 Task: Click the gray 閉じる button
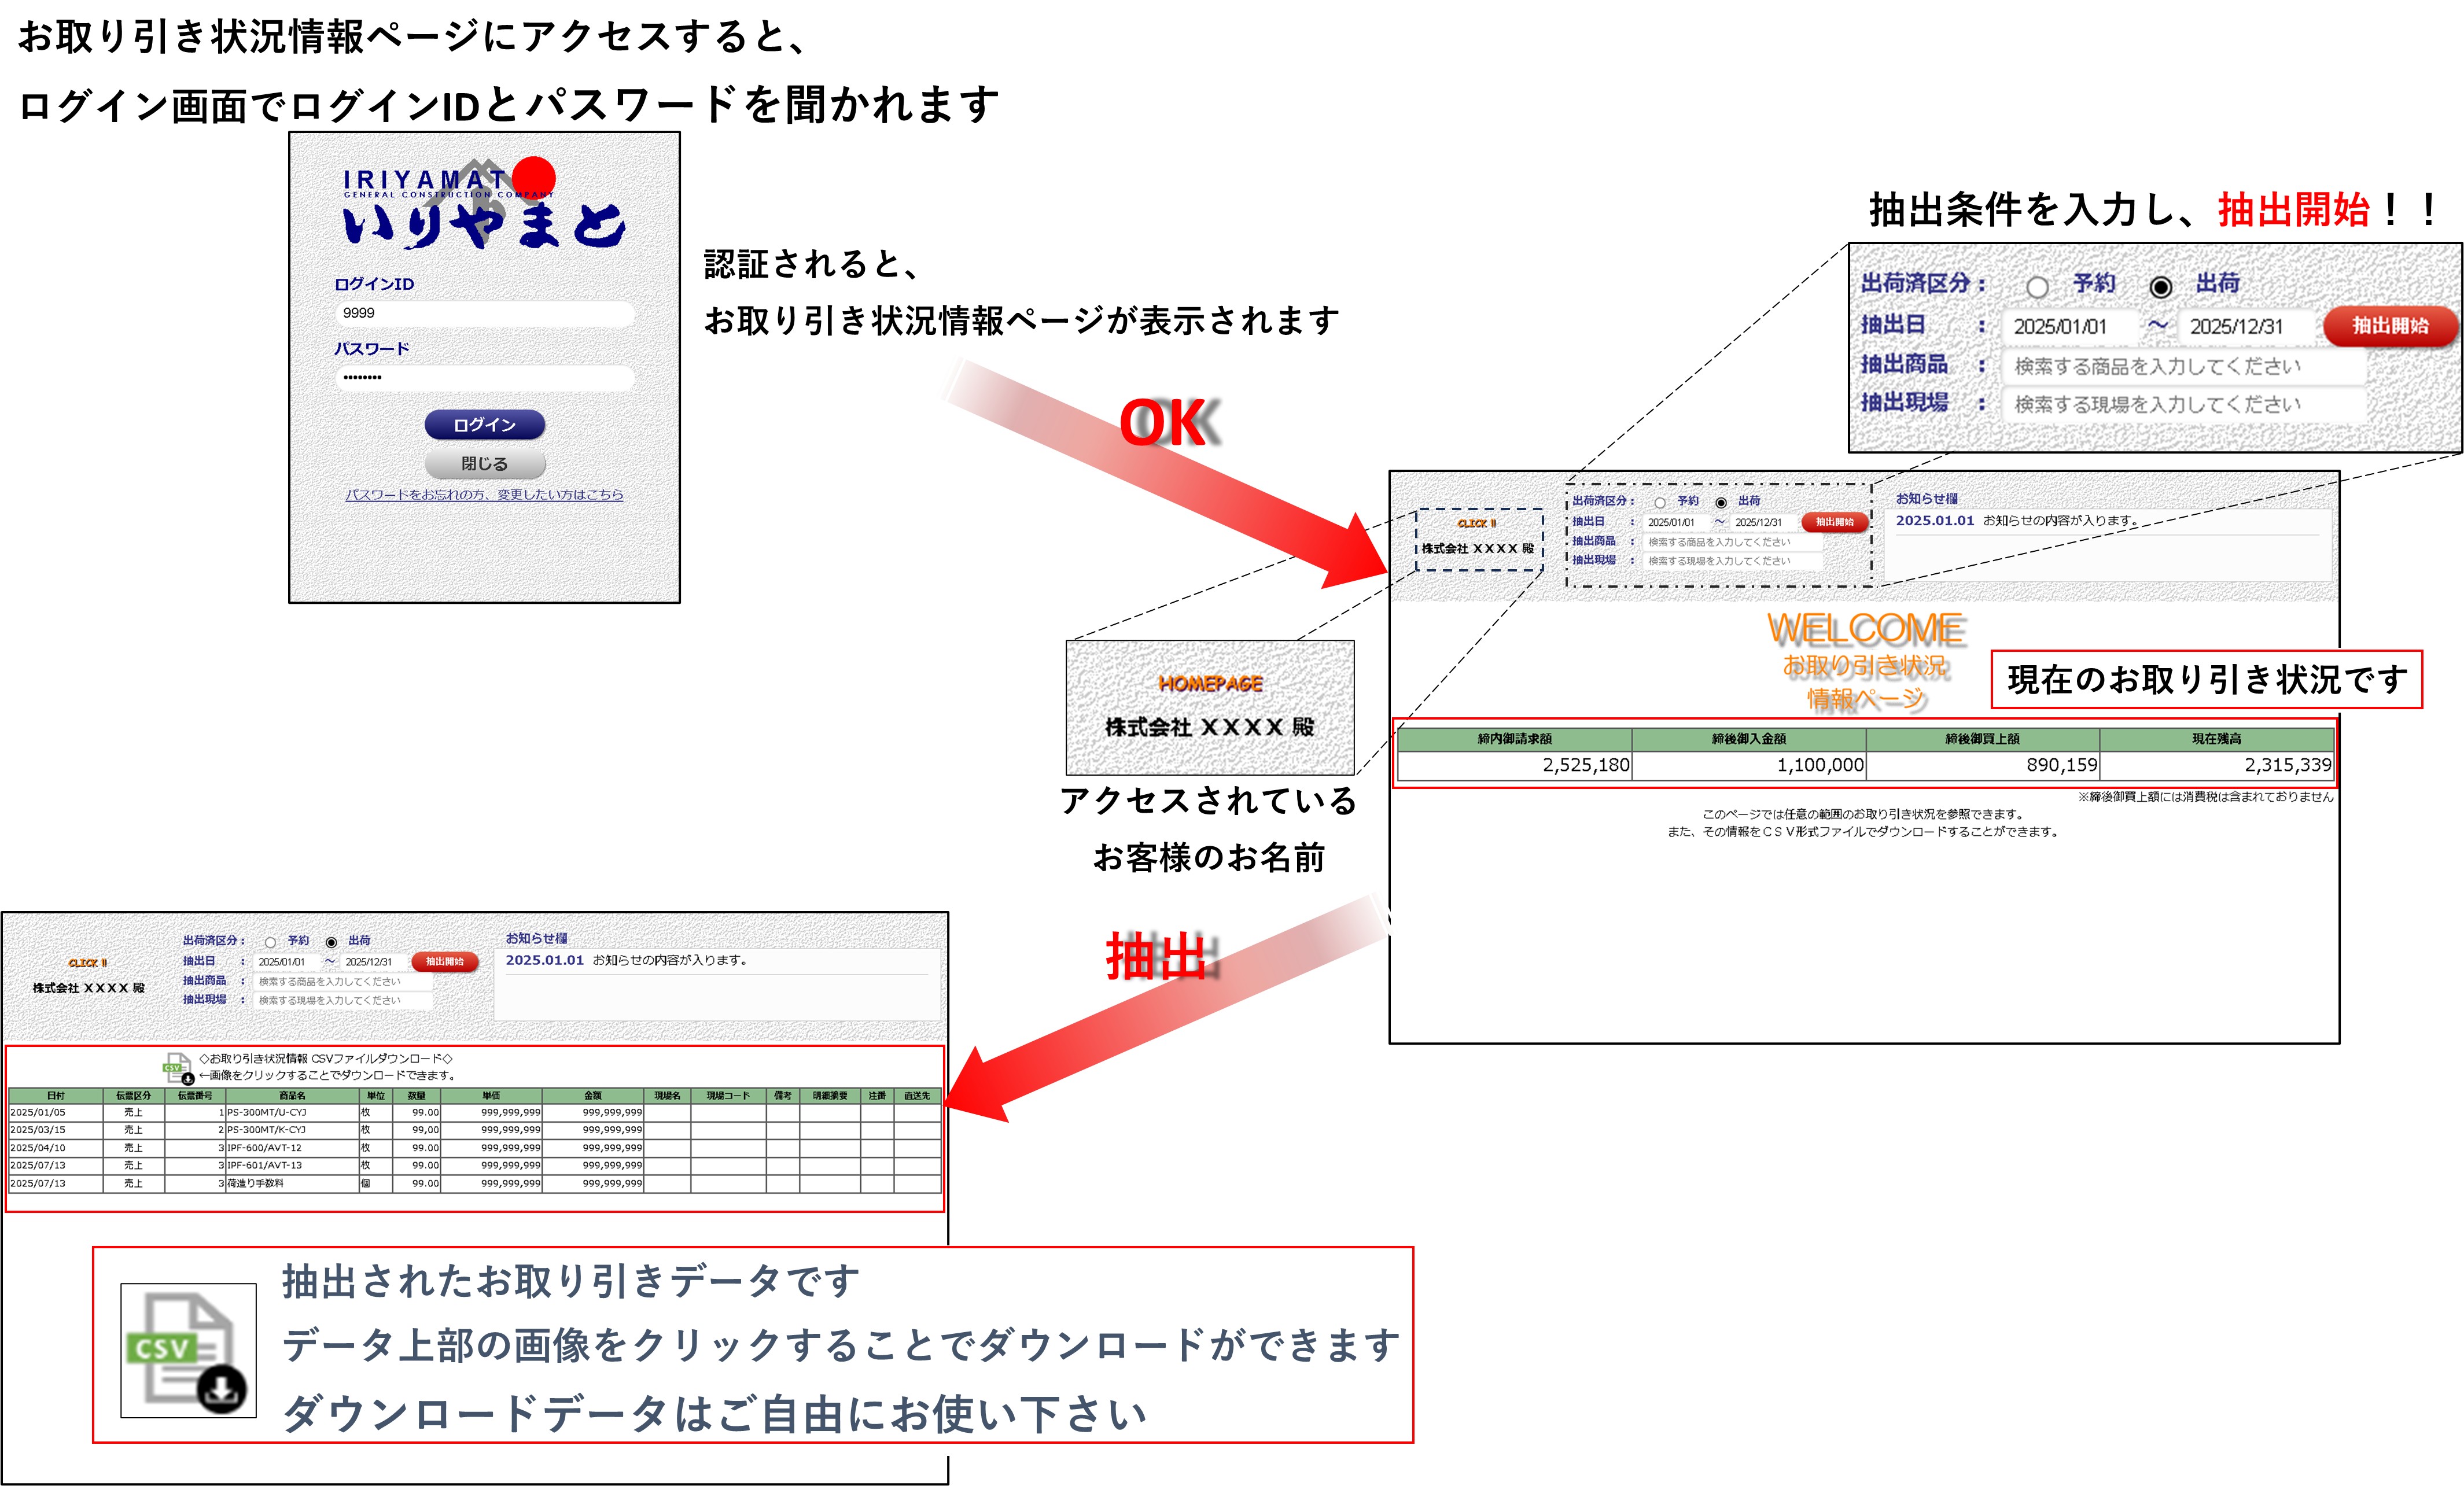[484, 464]
